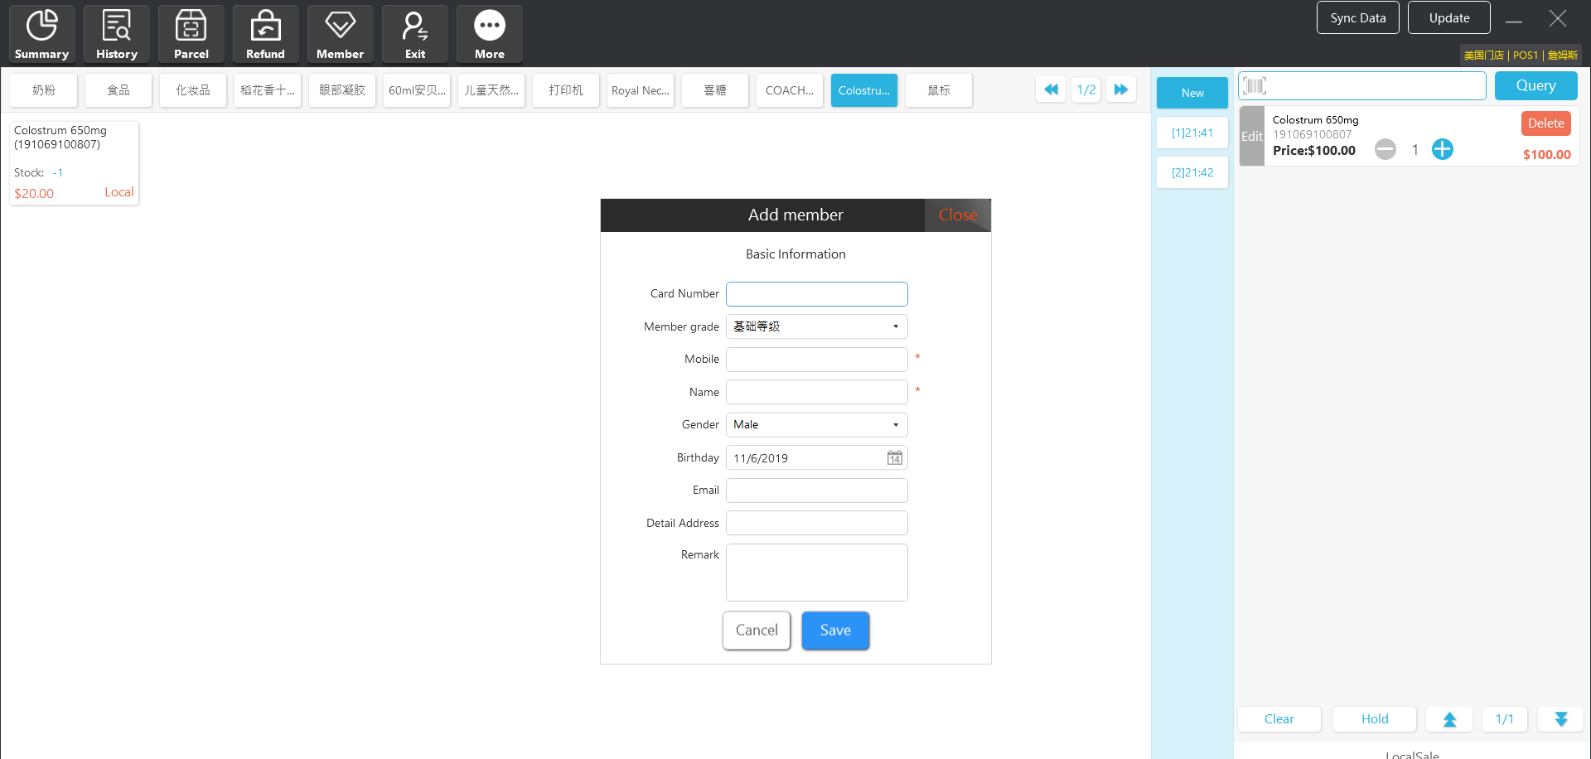Image resolution: width=1591 pixels, height=759 pixels.
Task: Delete the Colostrum 650mg cart item
Action: pos(1545,123)
